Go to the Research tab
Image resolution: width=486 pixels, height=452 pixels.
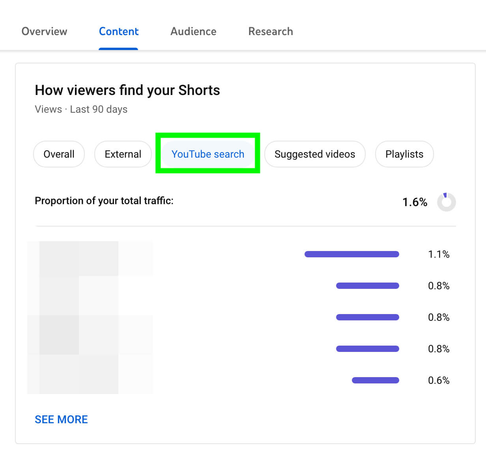[270, 32]
